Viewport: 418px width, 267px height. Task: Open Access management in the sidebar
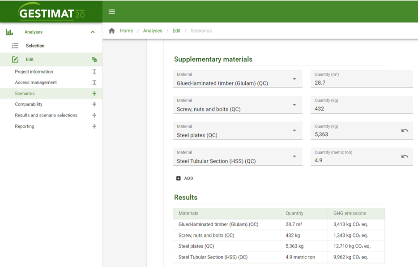36,82
